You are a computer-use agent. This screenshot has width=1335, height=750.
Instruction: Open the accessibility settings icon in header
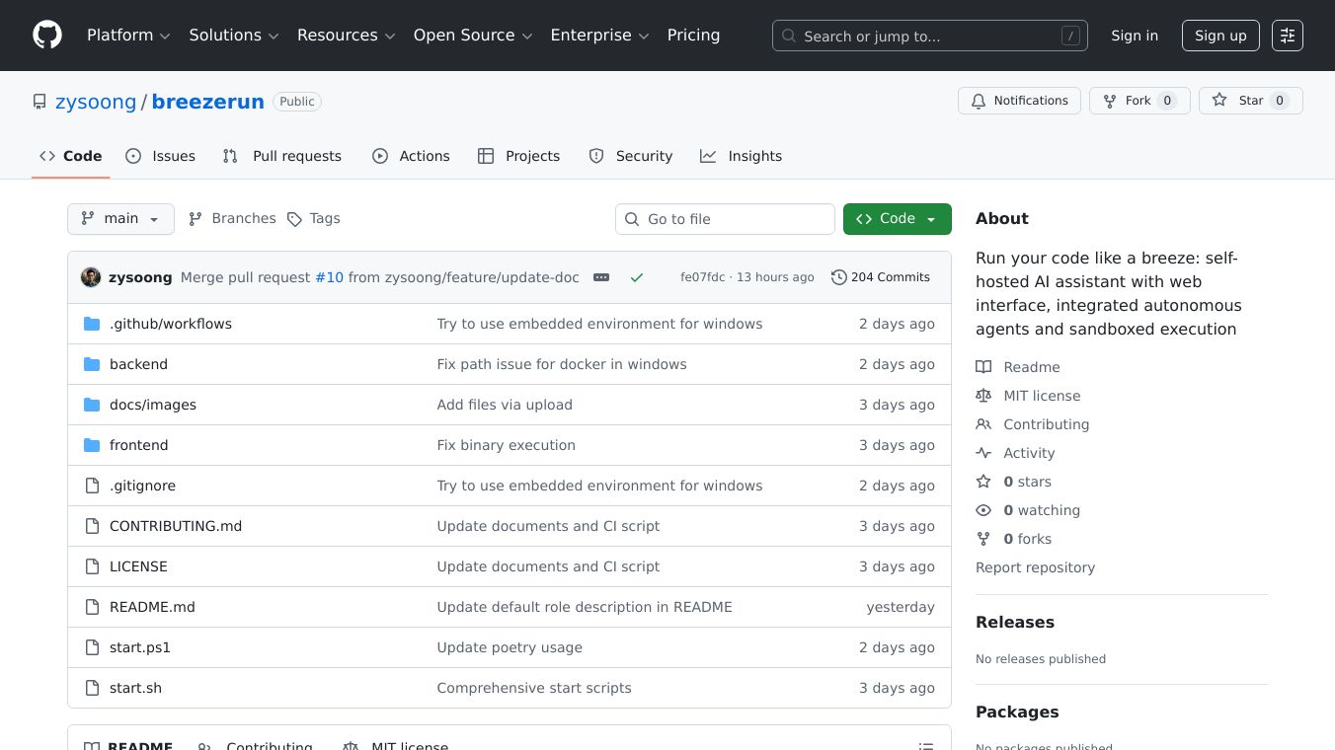tap(1287, 36)
